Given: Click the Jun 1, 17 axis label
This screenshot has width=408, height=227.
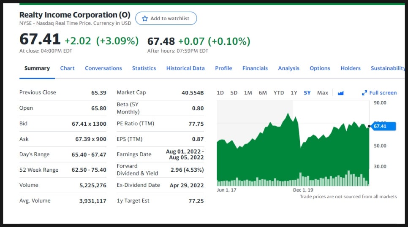Looking at the screenshot, I should pos(226,190).
